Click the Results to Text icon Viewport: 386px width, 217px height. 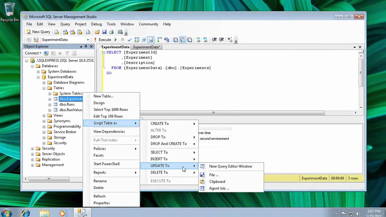click(x=175, y=39)
